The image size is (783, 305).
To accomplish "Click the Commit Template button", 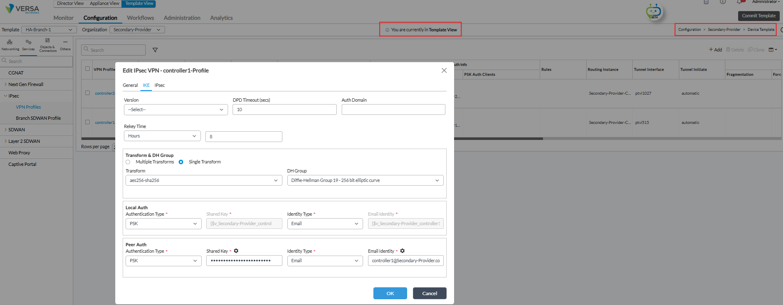I will coord(759,16).
